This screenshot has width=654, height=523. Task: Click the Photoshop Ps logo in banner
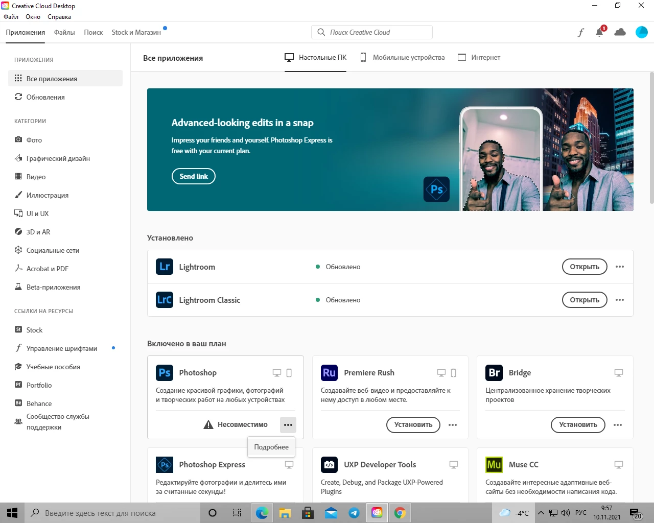437,189
